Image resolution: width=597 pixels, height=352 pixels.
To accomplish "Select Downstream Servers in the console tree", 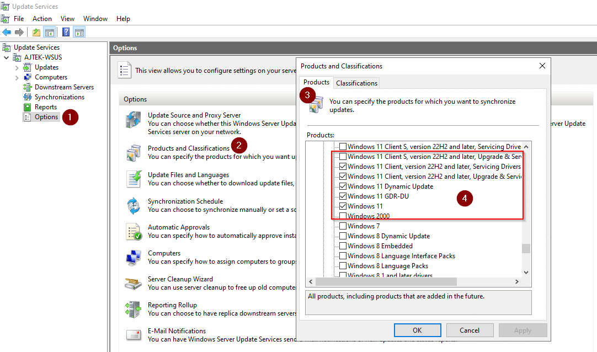I will coord(64,87).
